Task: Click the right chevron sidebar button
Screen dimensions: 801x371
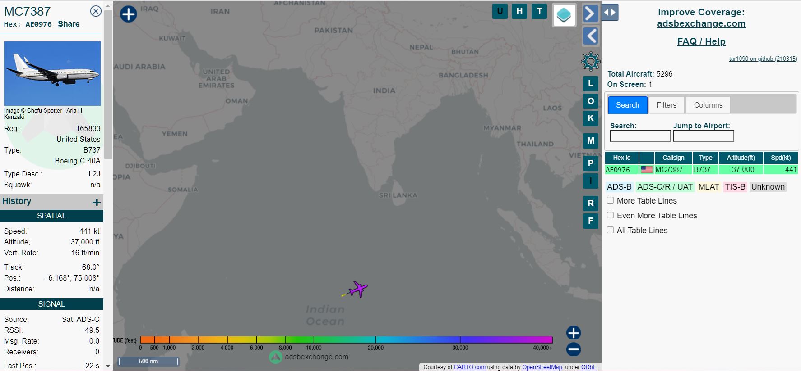Action: pyautogui.click(x=590, y=14)
